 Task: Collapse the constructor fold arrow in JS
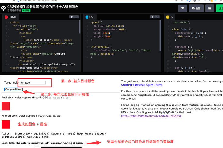pos(171,33)
